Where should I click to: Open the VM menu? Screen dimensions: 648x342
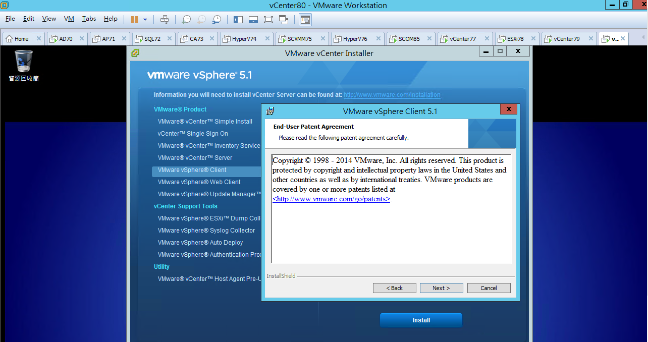(x=69, y=19)
